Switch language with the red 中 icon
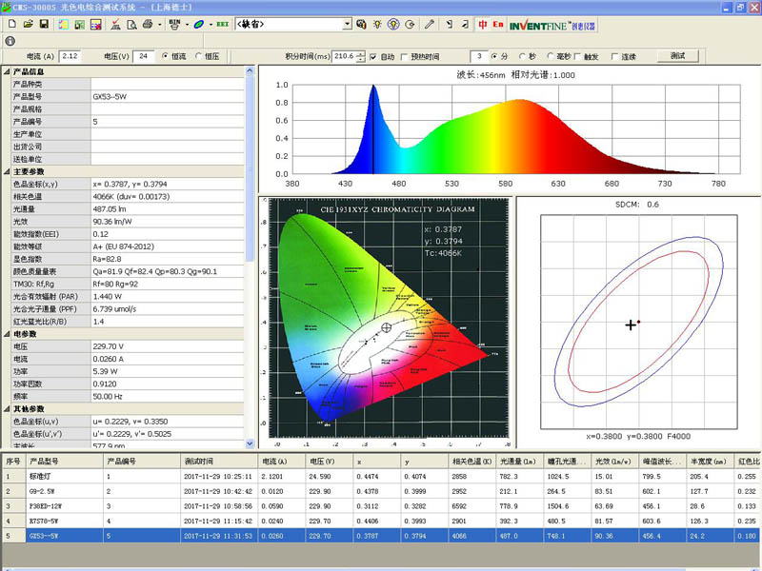The width and height of the screenshot is (762, 571). (x=484, y=24)
